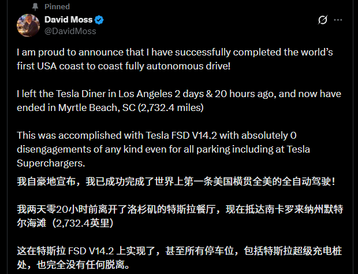358x274 pixels.
Task: Open the Grok explain-post icon
Action: point(323,20)
